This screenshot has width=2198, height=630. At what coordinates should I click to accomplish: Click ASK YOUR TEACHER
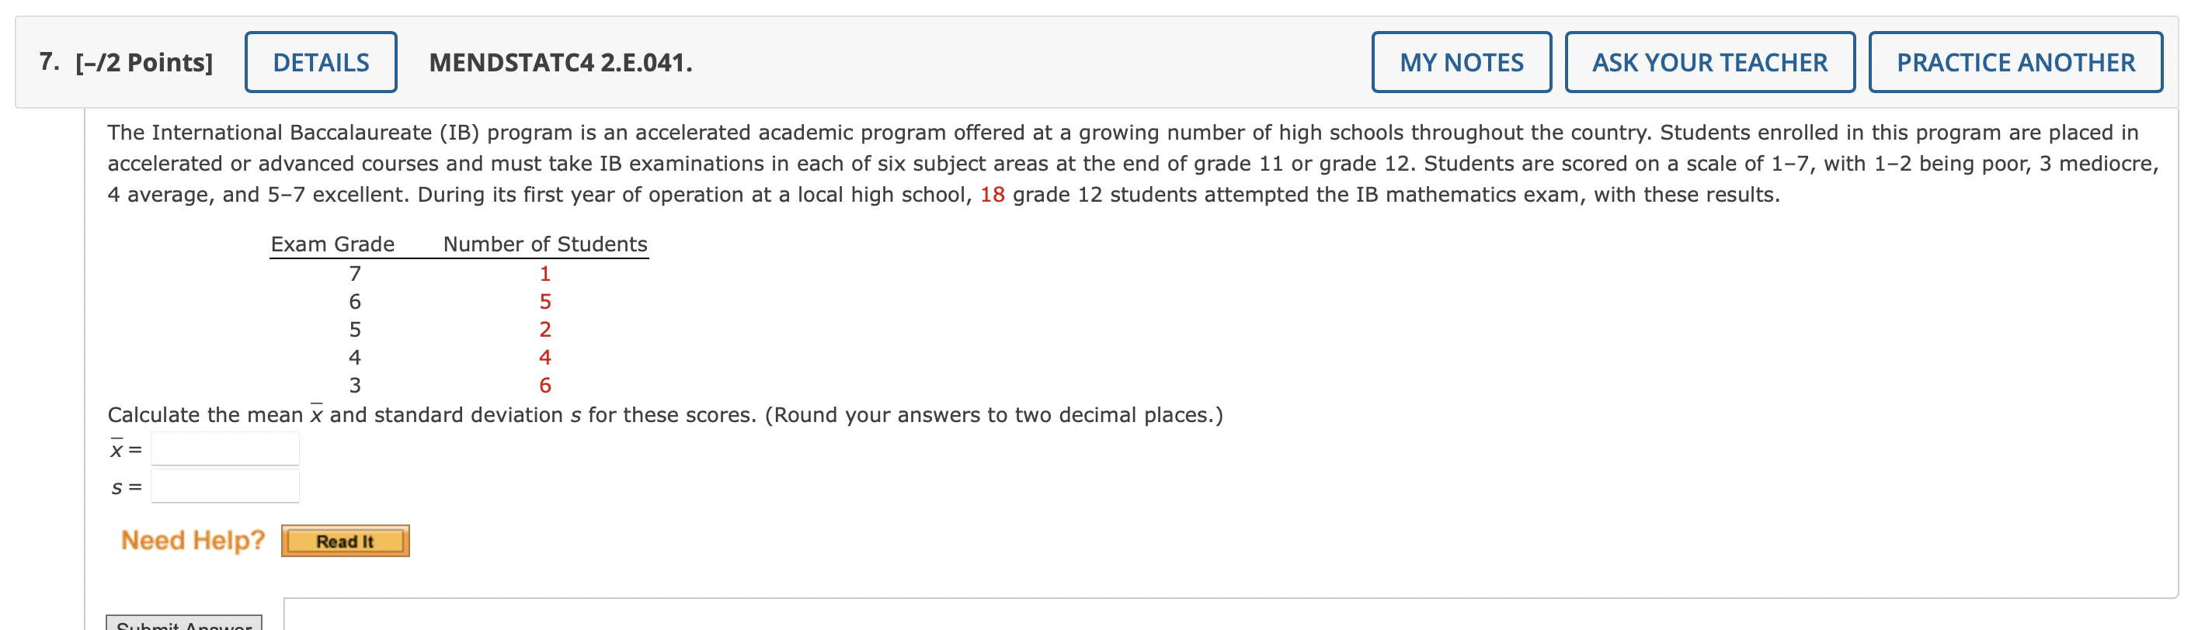[x=1709, y=61]
